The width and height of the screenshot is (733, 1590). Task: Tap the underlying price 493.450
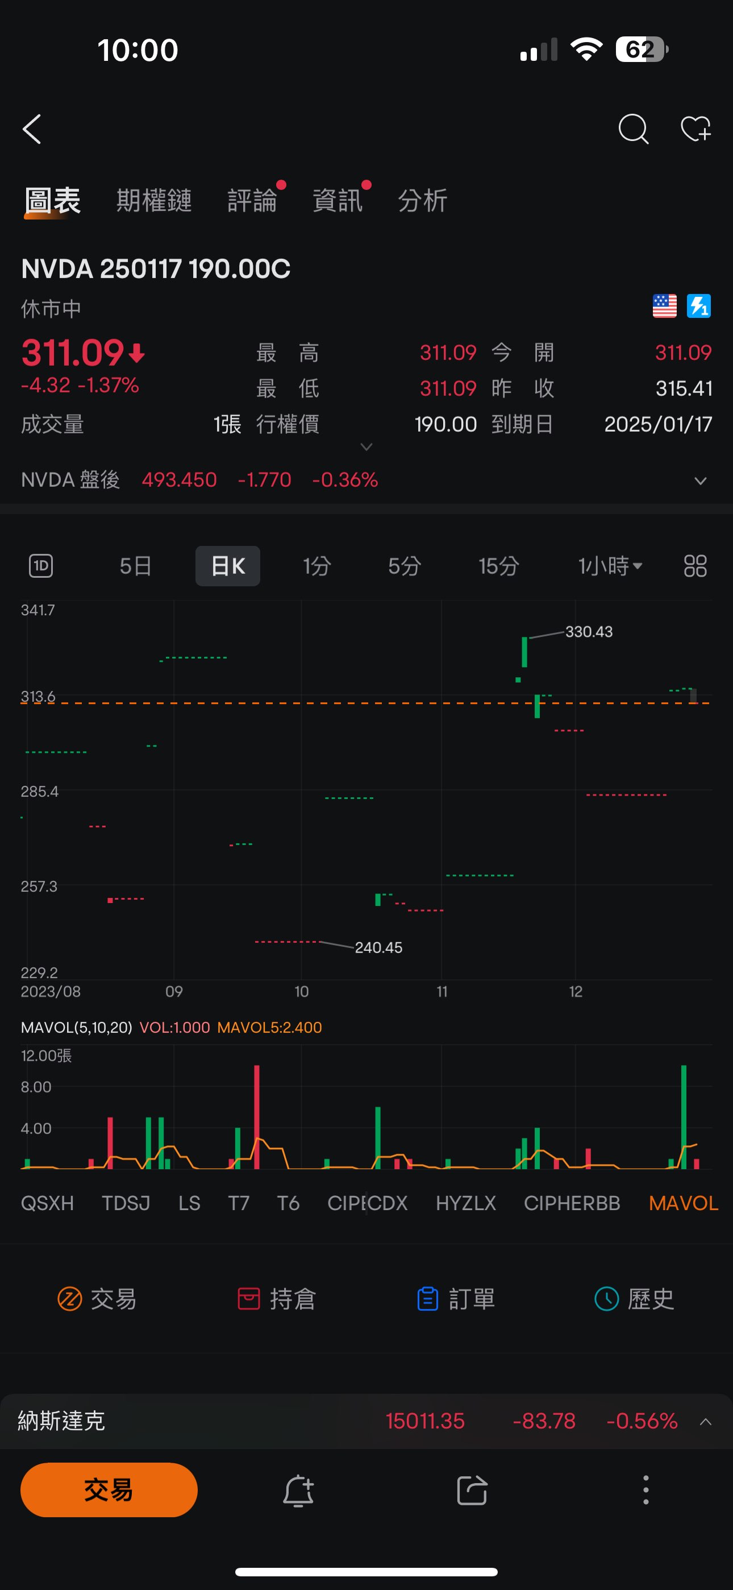[180, 479]
